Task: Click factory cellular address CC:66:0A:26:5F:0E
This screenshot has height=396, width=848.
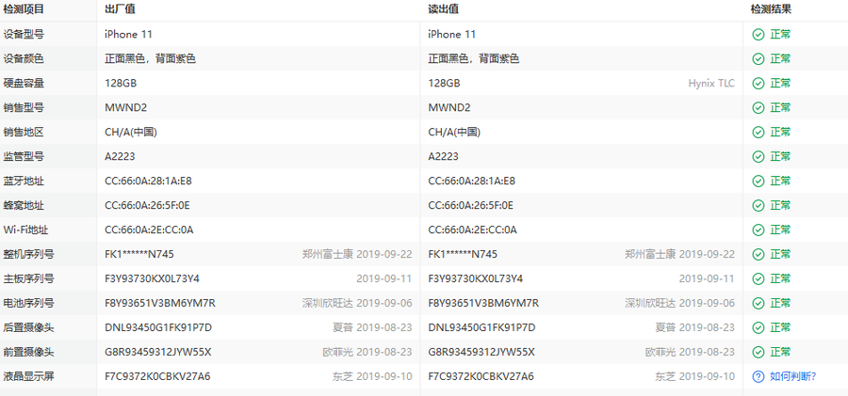Action: point(147,206)
